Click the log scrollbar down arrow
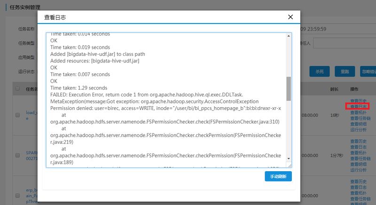The height and width of the screenshot is (205, 376). coord(289,159)
